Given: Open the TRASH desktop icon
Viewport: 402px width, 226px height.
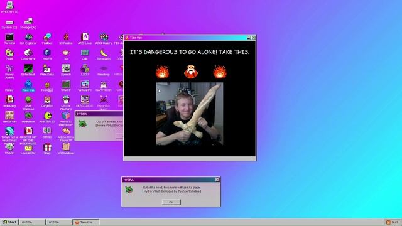Looking at the screenshot, I should coord(9,149).
